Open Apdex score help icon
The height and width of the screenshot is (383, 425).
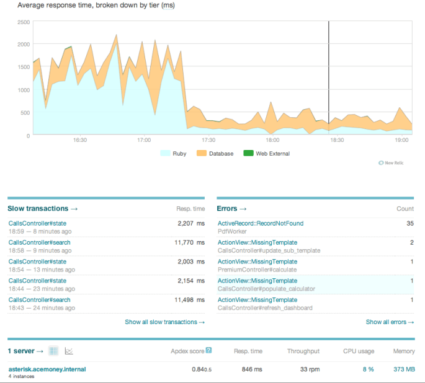click(209, 351)
